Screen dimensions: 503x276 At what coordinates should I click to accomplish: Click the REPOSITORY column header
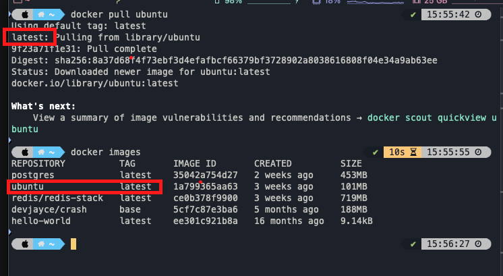(x=38, y=164)
